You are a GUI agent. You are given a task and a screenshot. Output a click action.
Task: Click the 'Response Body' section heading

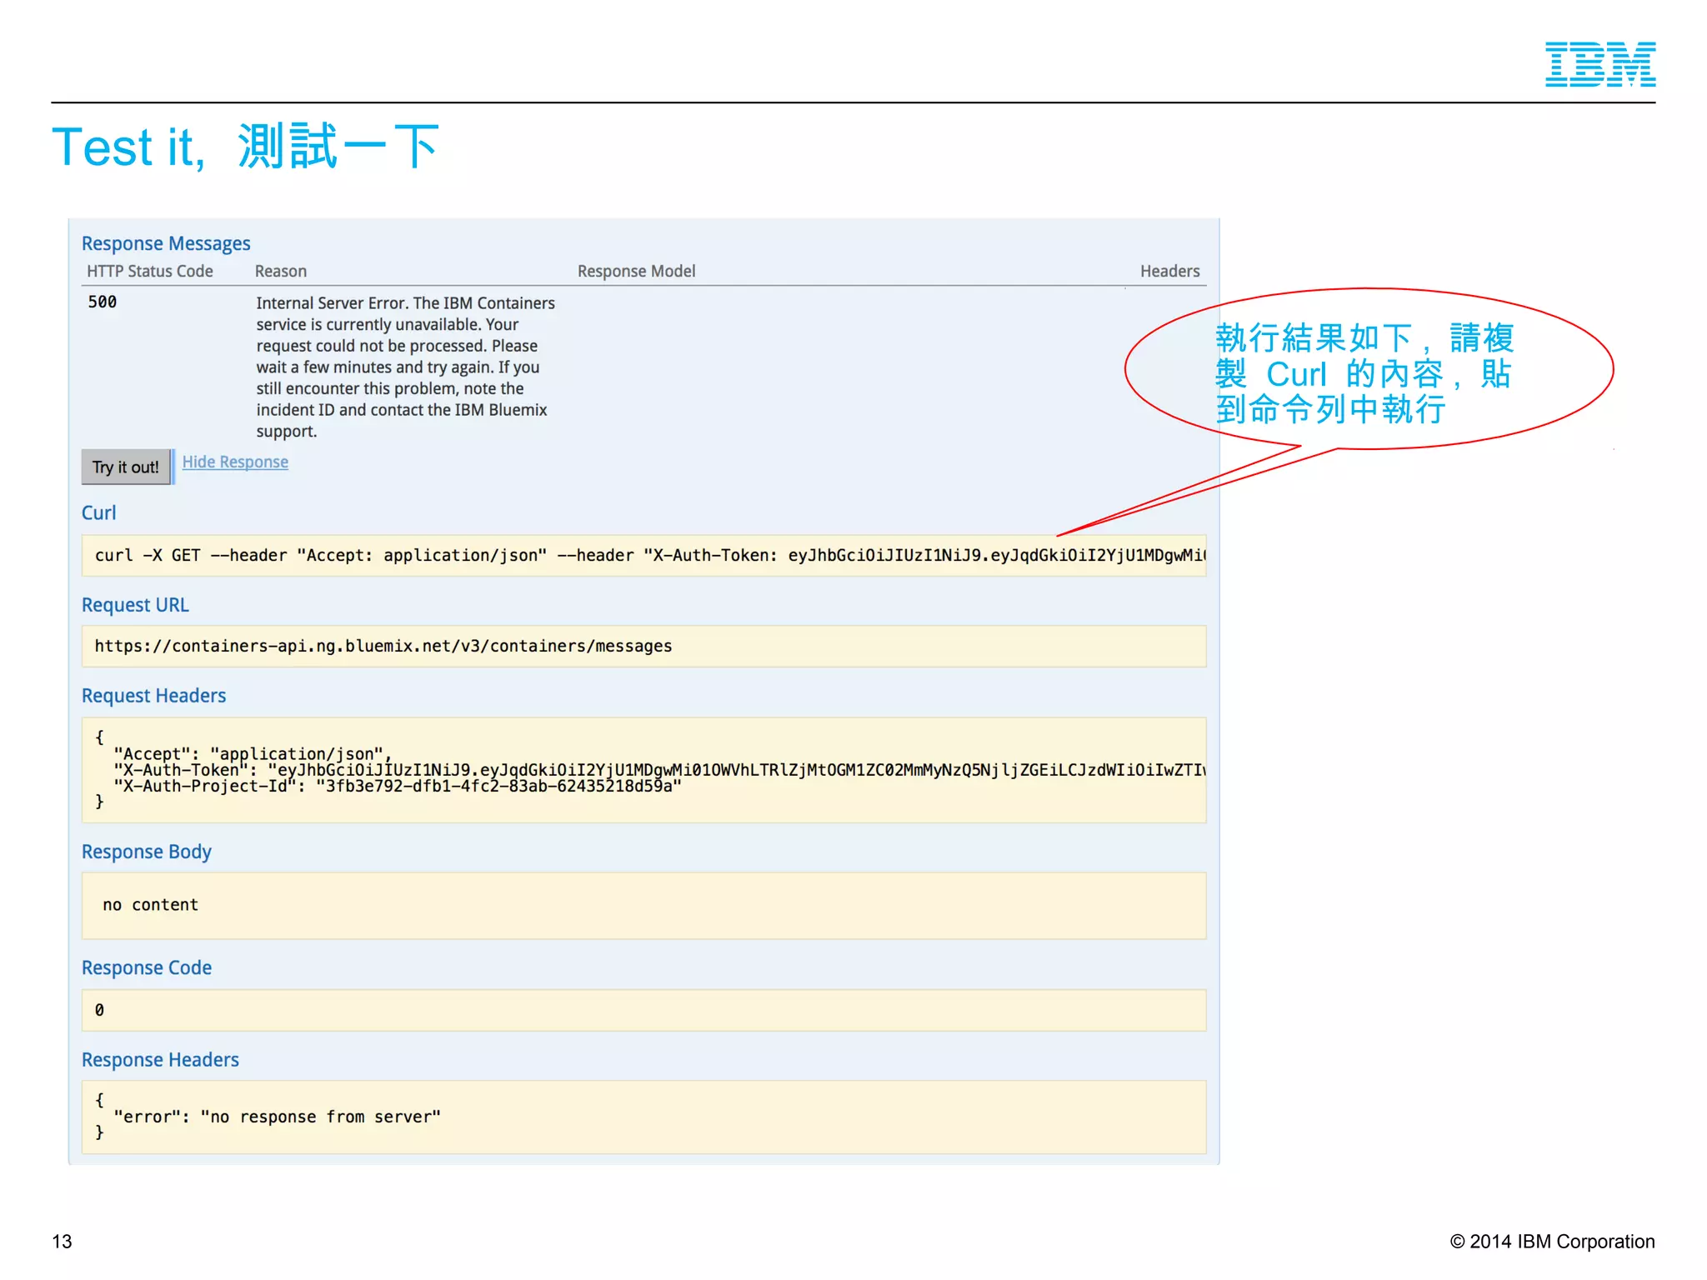[x=147, y=852]
